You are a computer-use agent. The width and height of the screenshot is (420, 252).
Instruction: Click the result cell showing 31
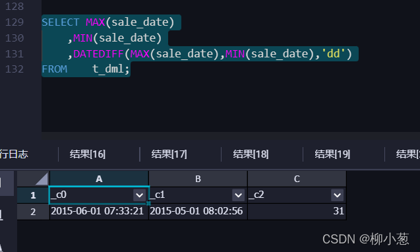tap(297, 211)
